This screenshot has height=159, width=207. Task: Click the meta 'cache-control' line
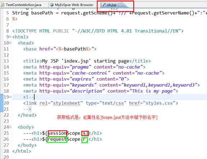pos(94,73)
